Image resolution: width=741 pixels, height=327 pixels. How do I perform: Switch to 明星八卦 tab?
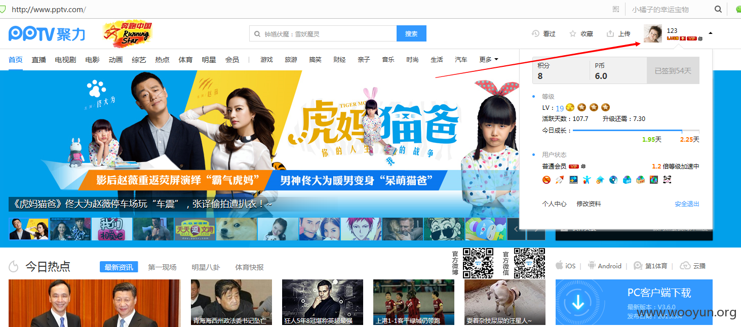tap(206, 267)
